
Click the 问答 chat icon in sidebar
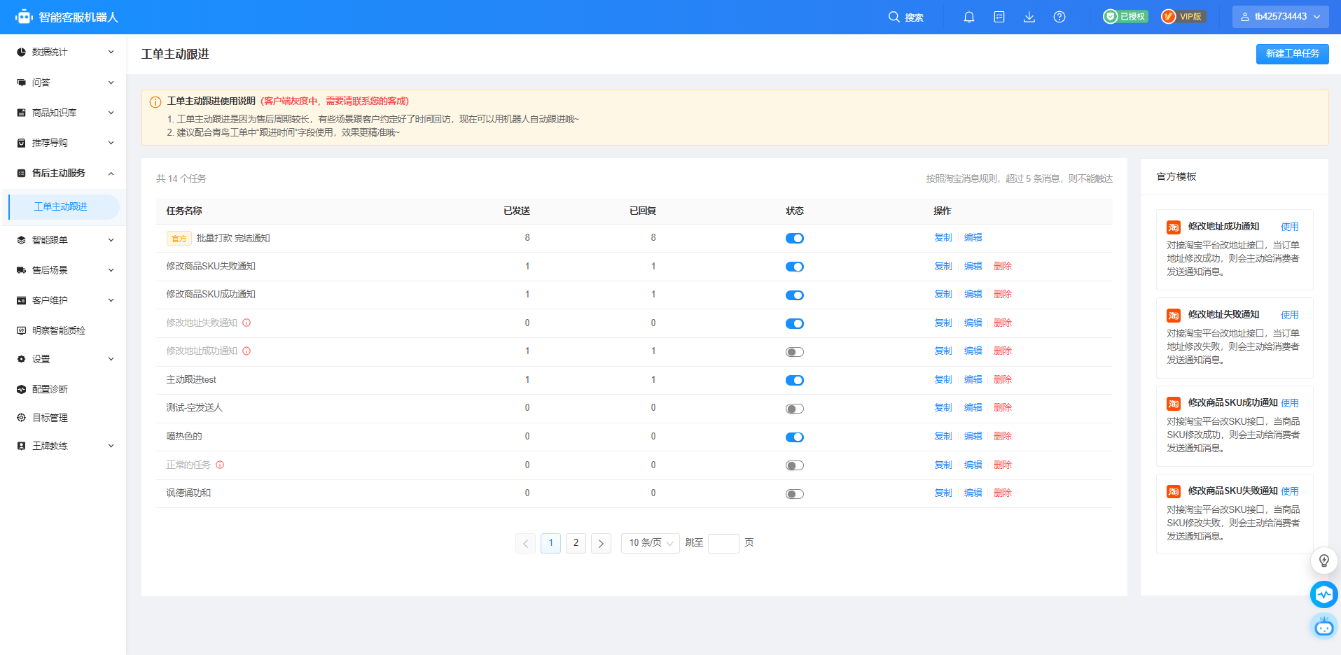21,83
